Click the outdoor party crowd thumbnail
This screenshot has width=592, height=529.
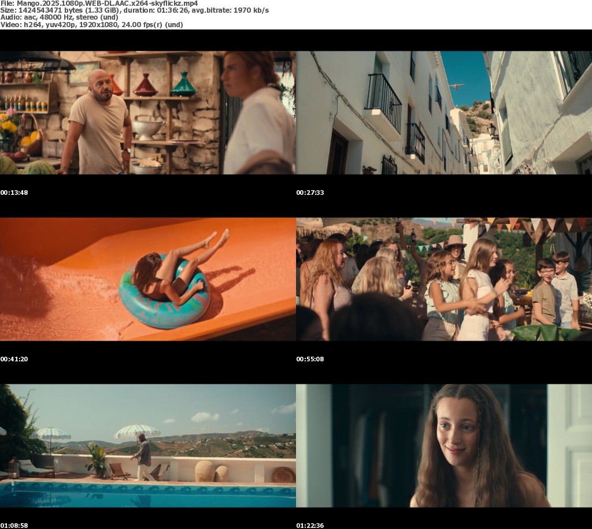tap(443, 279)
